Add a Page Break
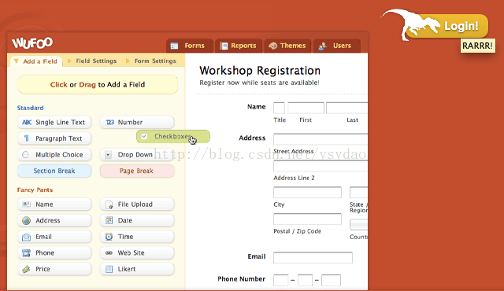This screenshot has width=504, height=291. click(137, 171)
